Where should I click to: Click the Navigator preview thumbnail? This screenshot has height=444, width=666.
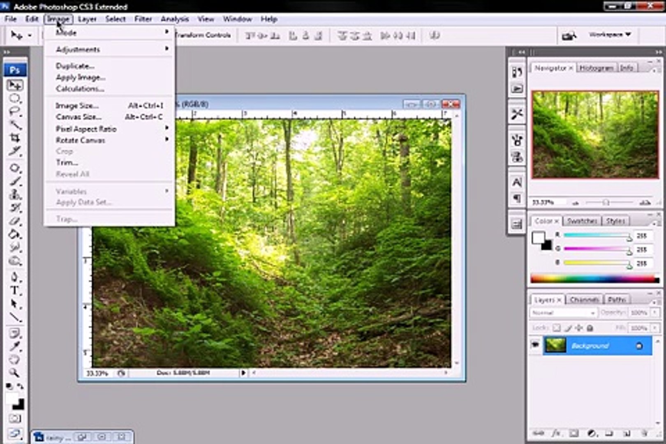coord(595,134)
